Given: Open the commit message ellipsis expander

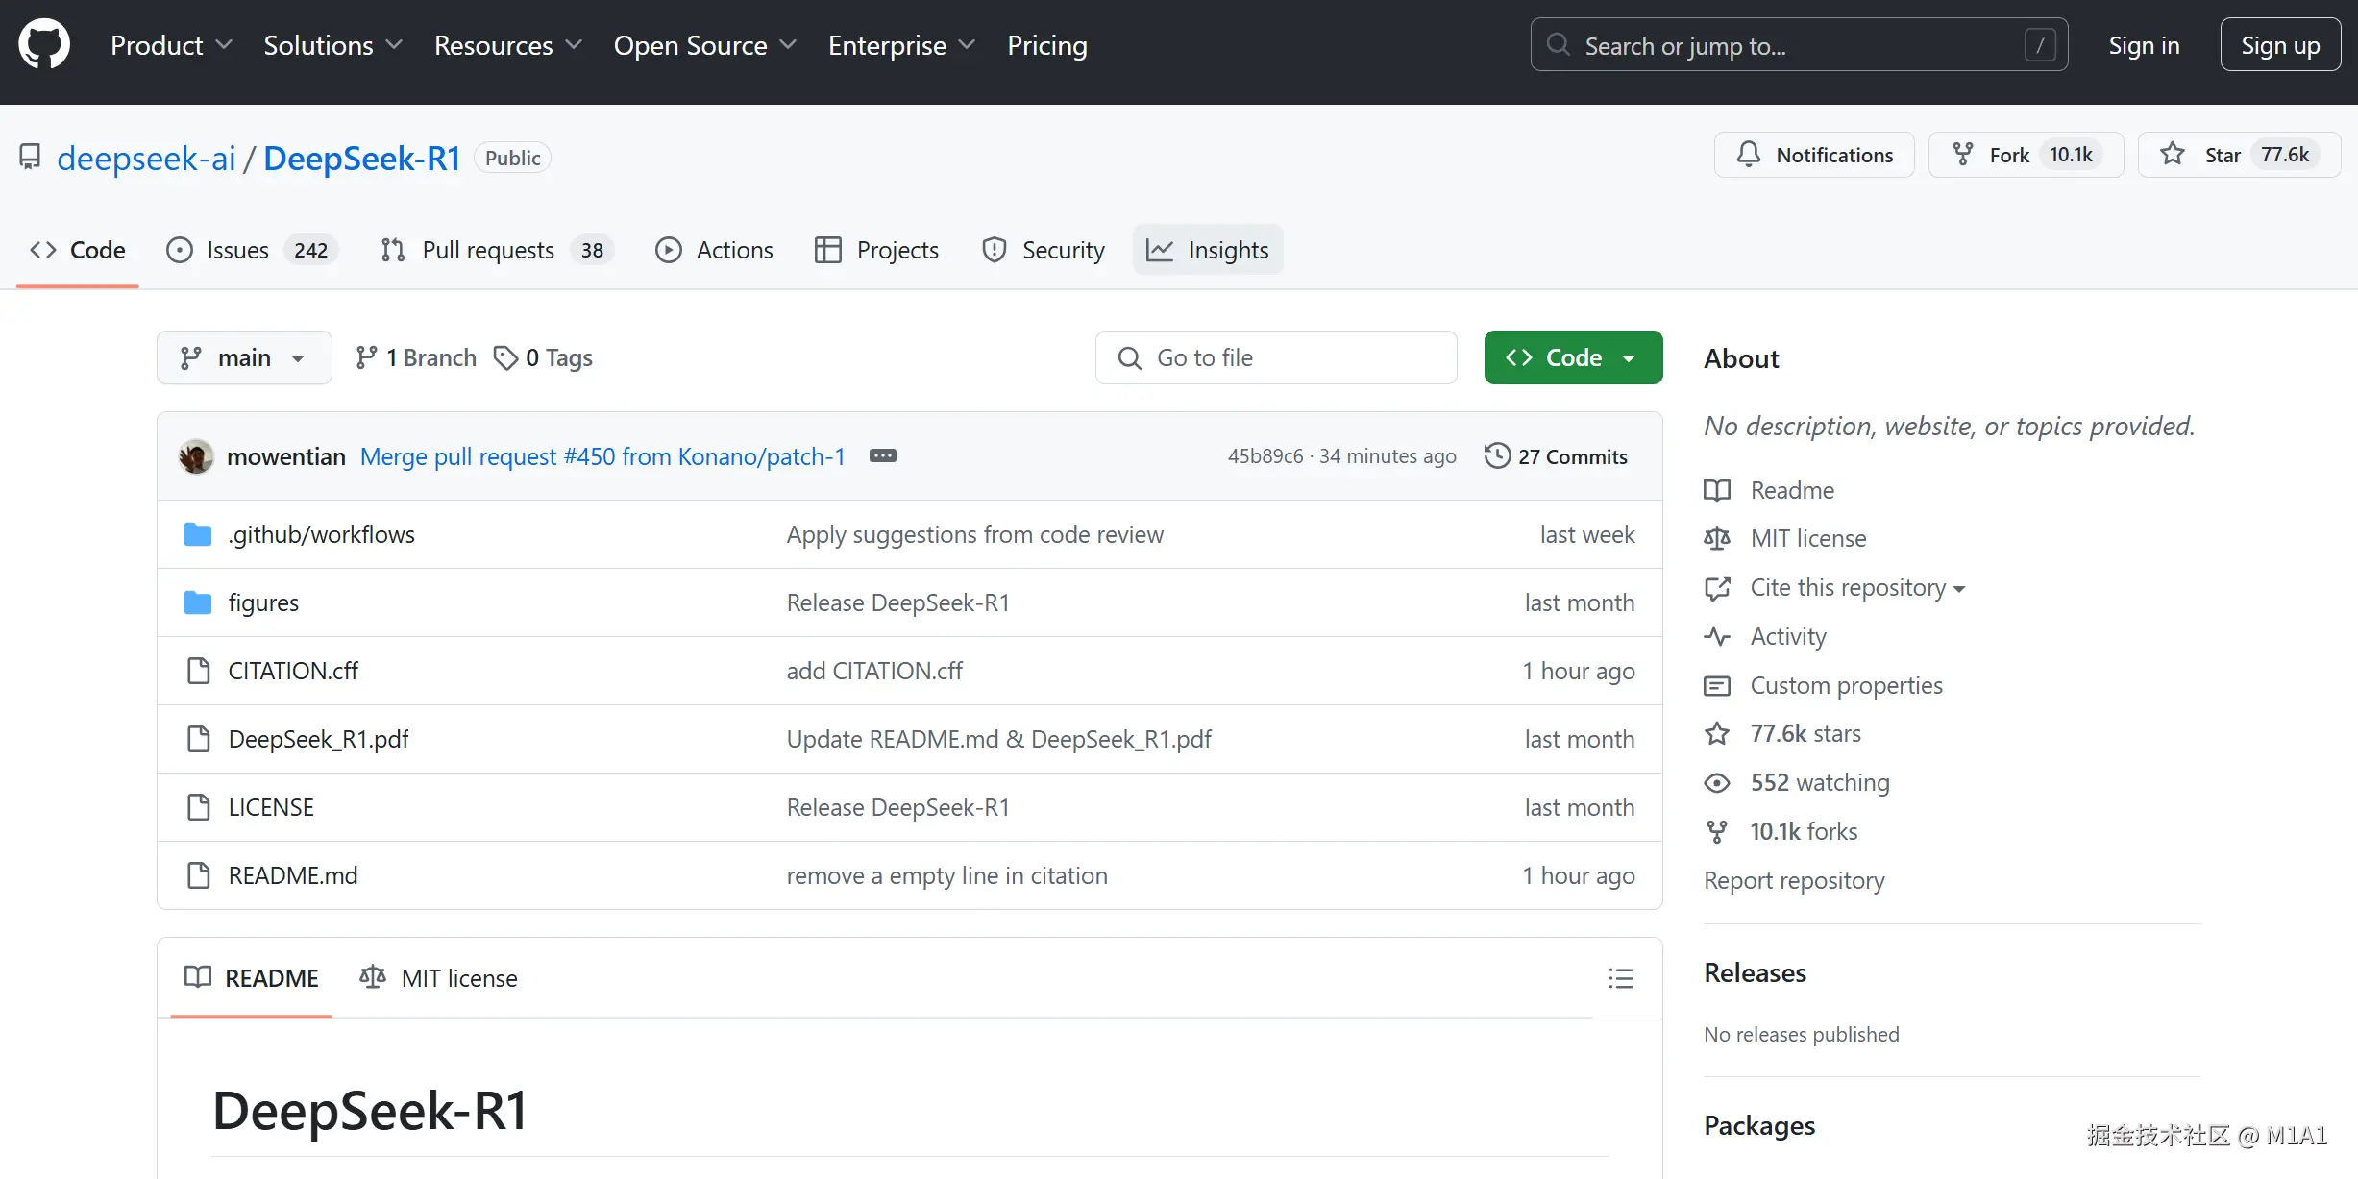Looking at the screenshot, I should [x=882, y=455].
